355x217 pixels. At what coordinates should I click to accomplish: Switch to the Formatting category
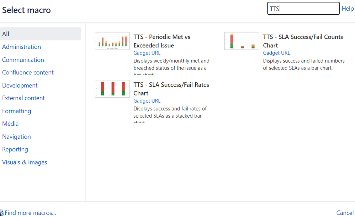[x=16, y=111]
